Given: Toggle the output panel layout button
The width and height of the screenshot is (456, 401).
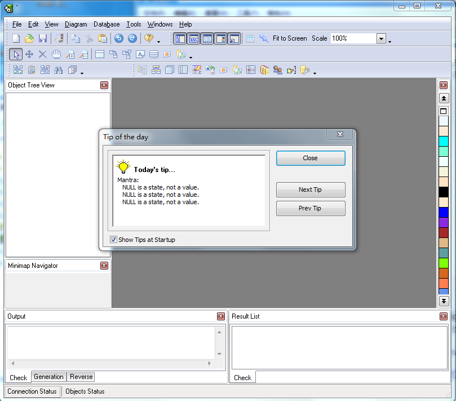Looking at the screenshot, I should pyautogui.click(x=194, y=39).
